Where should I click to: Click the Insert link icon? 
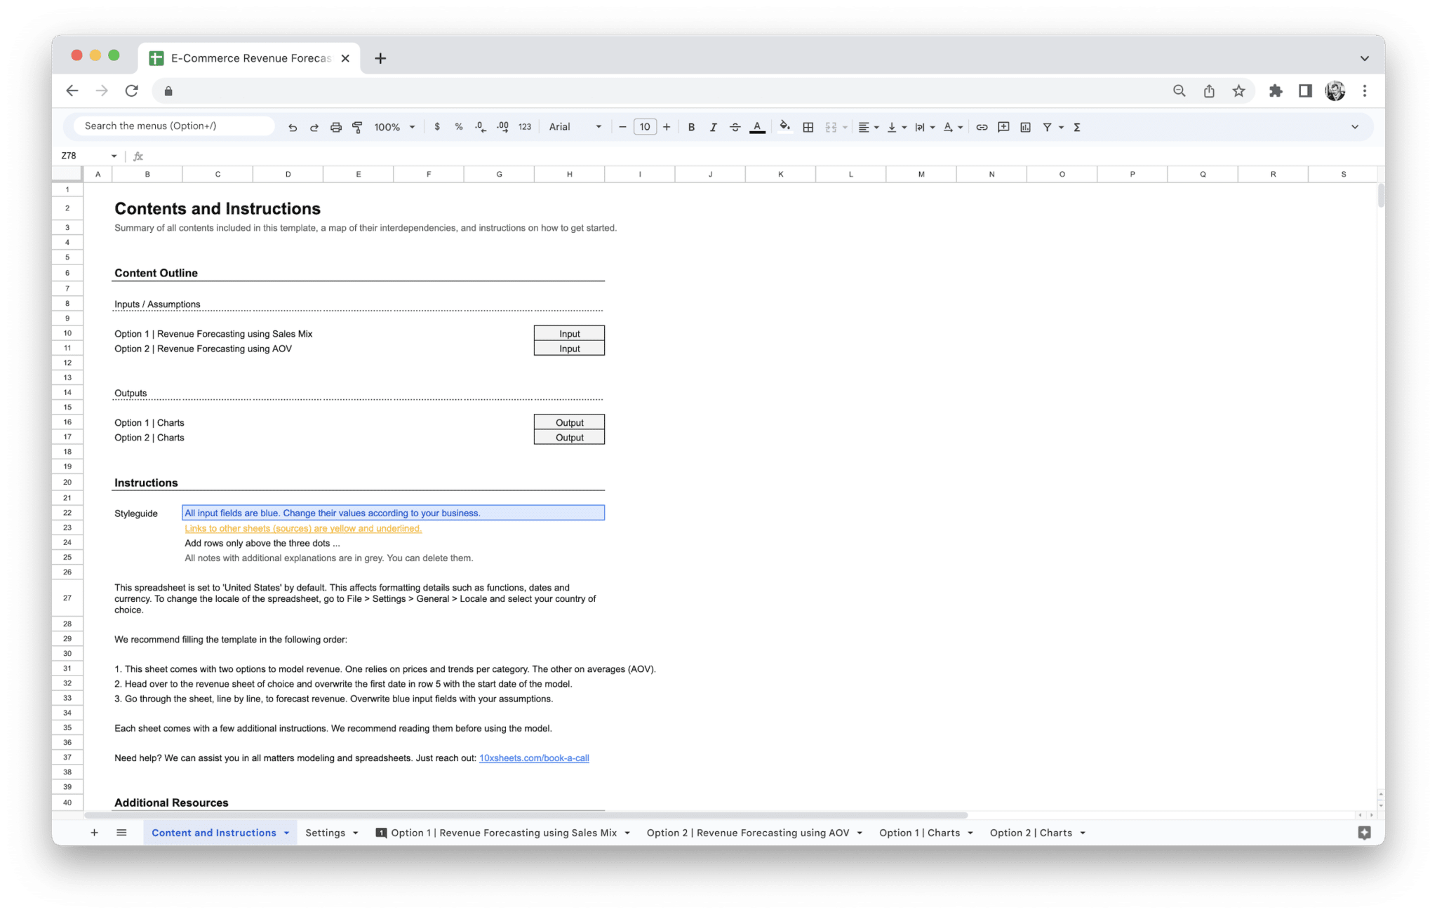click(982, 127)
